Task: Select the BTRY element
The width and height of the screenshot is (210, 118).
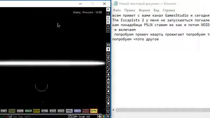Action: coord(36,111)
